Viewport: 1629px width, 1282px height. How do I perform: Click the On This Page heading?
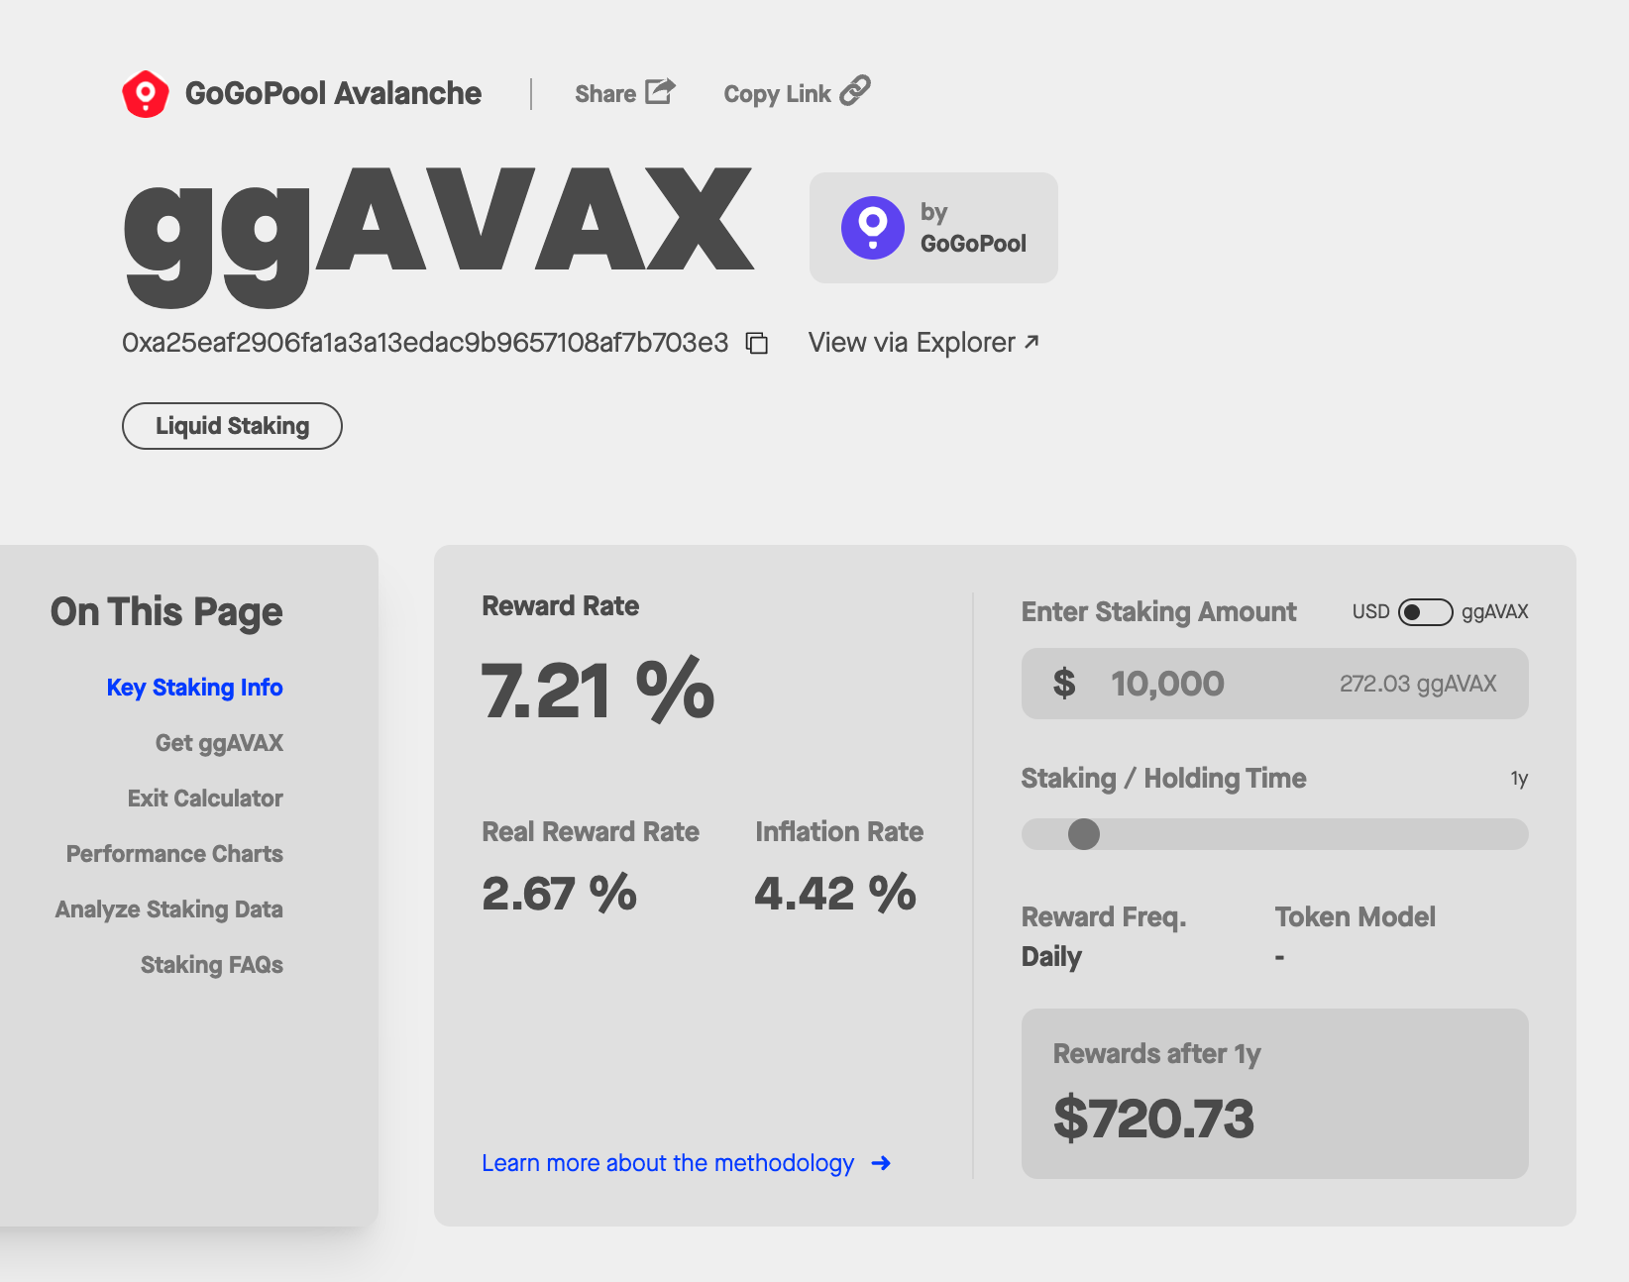pyautogui.click(x=166, y=612)
